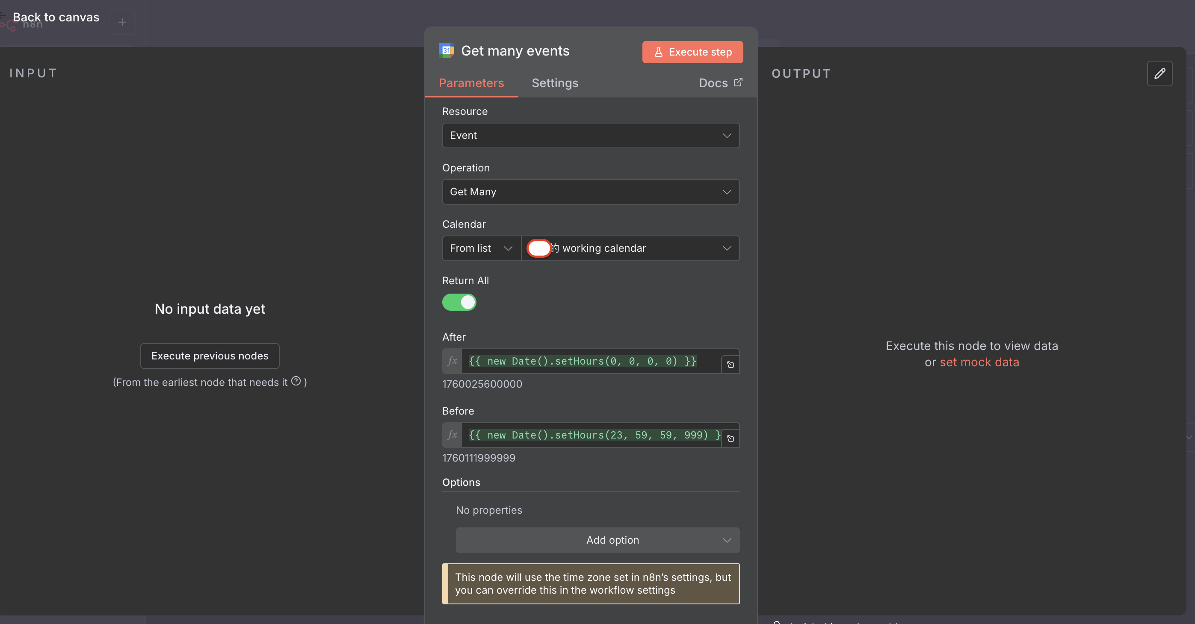The image size is (1195, 624).
Task: Click Execute previous nodes button
Action: (210, 356)
